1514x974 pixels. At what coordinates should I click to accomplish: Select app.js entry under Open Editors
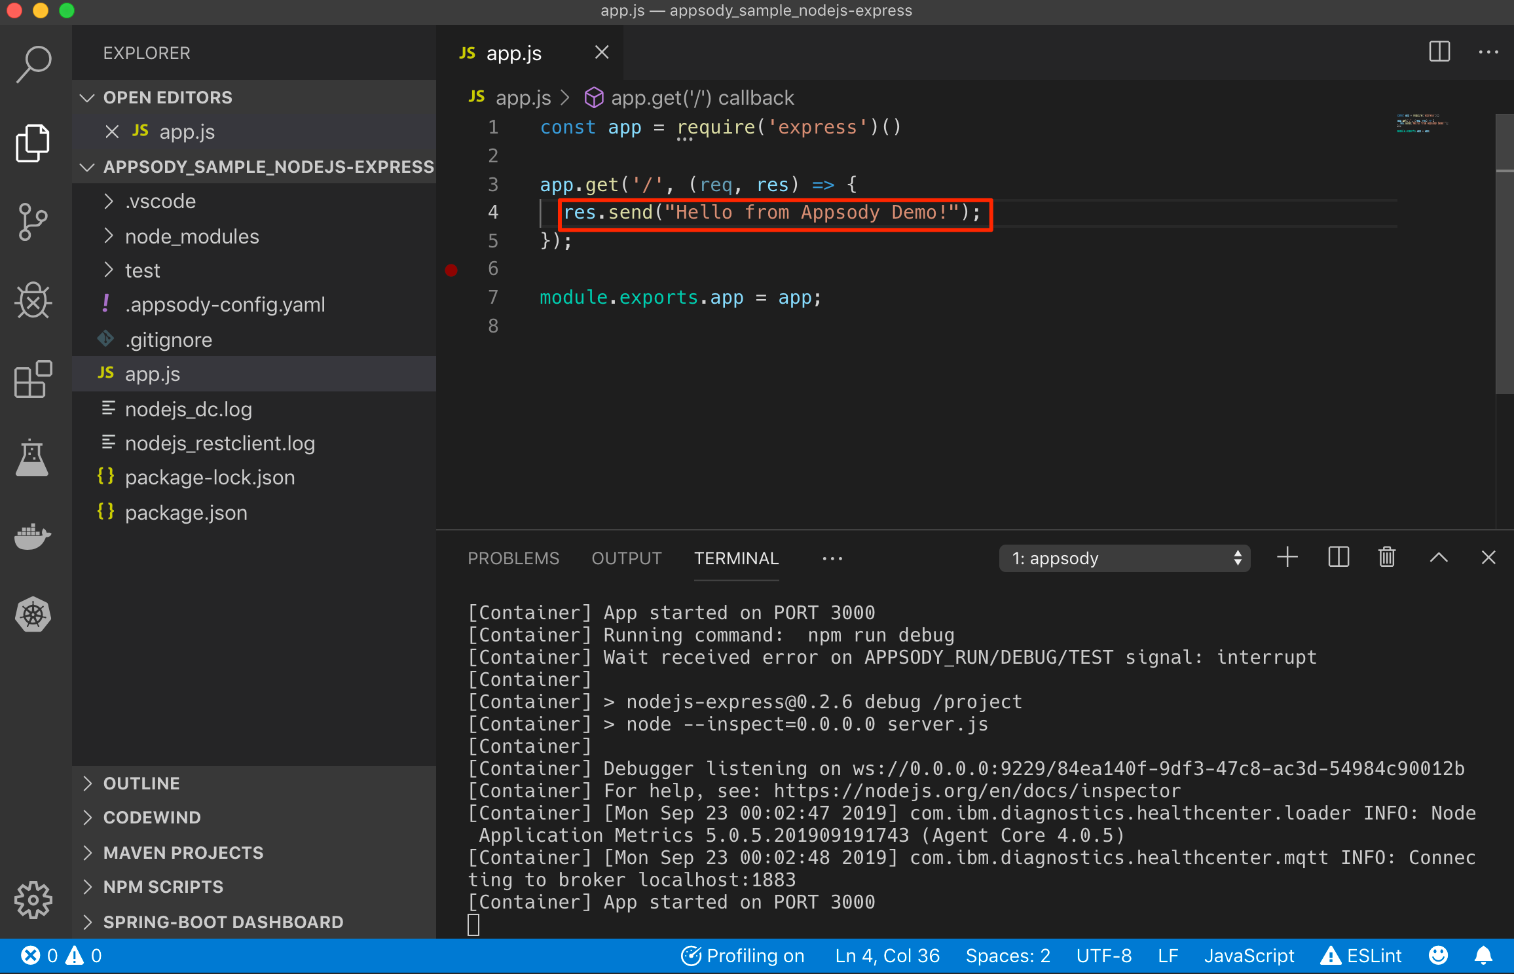pyautogui.click(x=254, y=132)
